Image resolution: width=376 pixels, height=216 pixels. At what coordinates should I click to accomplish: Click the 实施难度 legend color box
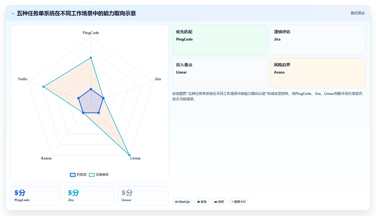tap(92, 175)
